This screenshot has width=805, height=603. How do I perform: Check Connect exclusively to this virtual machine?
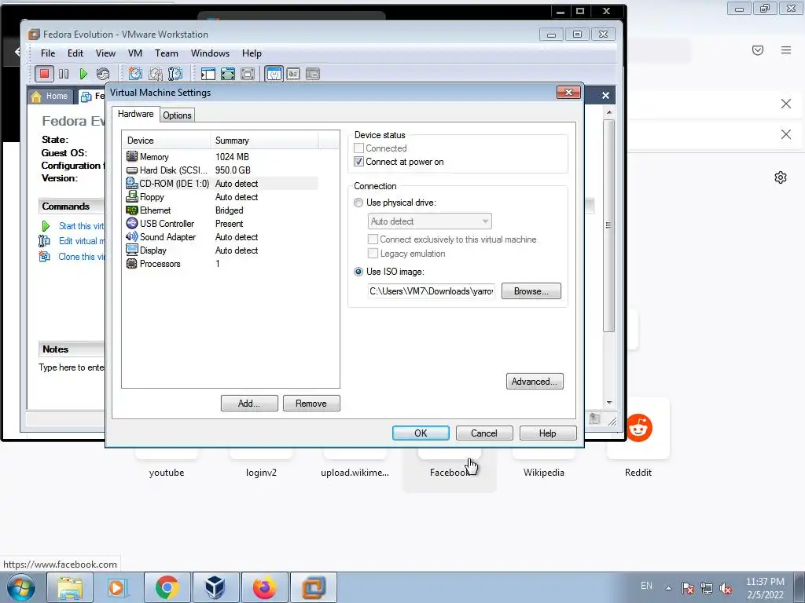pyautogui.click(x=373, y=239)
